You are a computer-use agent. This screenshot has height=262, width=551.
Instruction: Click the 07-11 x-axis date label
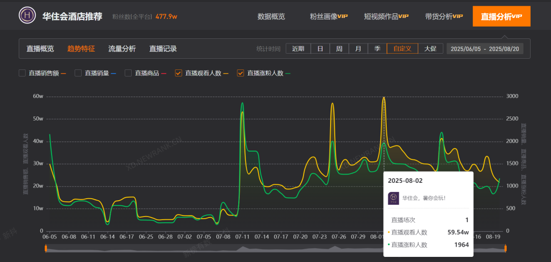tap(242, 237)
